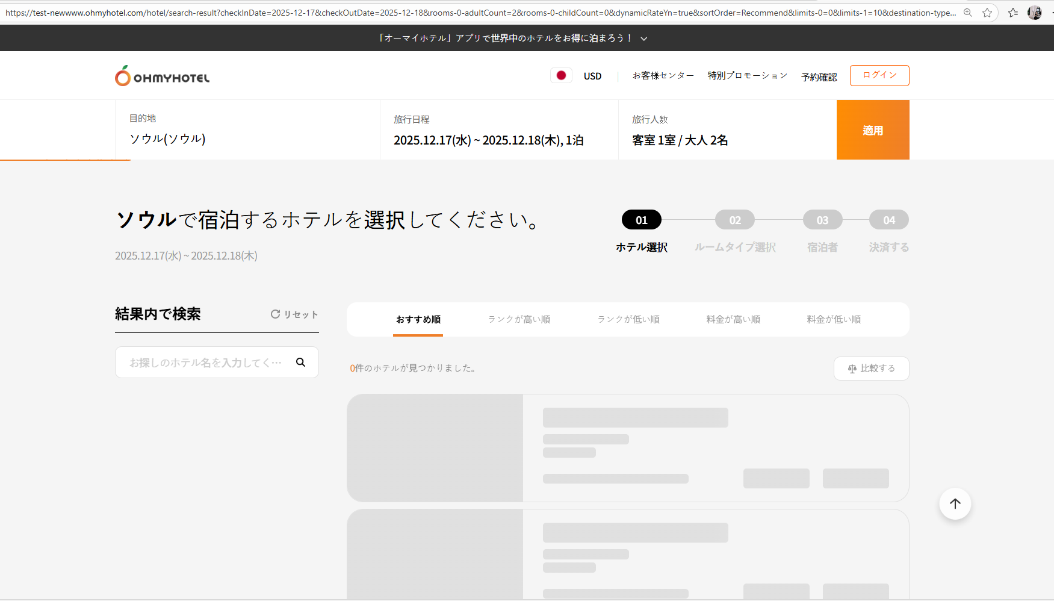Image resolution: width=1054 pixels, height=601 pixels.
Task: Open the USD currency selector
Action: click(x=592, y=76)
